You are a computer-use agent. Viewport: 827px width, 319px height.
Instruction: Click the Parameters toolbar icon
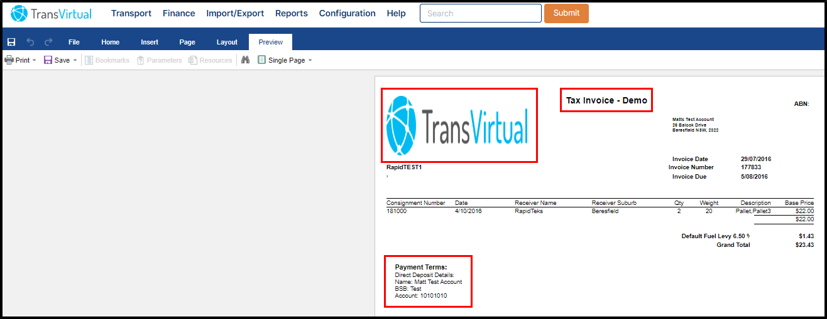pos(141,60)
